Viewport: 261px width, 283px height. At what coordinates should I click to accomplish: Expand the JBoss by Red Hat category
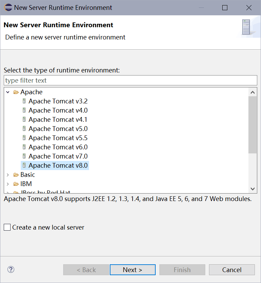(x=7, y=192)
